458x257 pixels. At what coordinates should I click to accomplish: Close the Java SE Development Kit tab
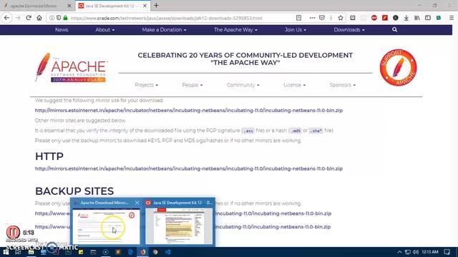145,6
